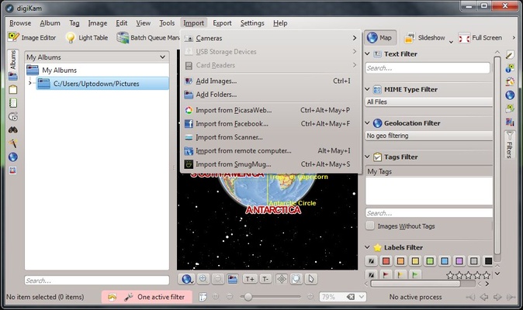Open the No geo filtering dropdown
The width and height of the screenshot is (523, 310).
(x=428, y=136)
